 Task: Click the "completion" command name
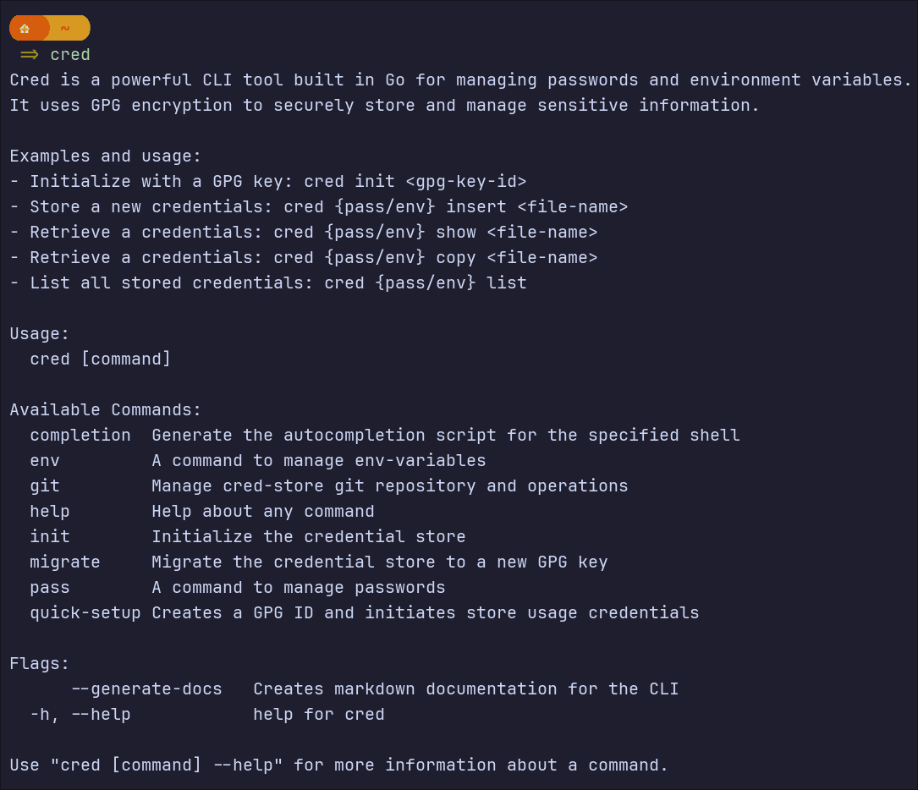pyautogui.click(x=80, y=436)
